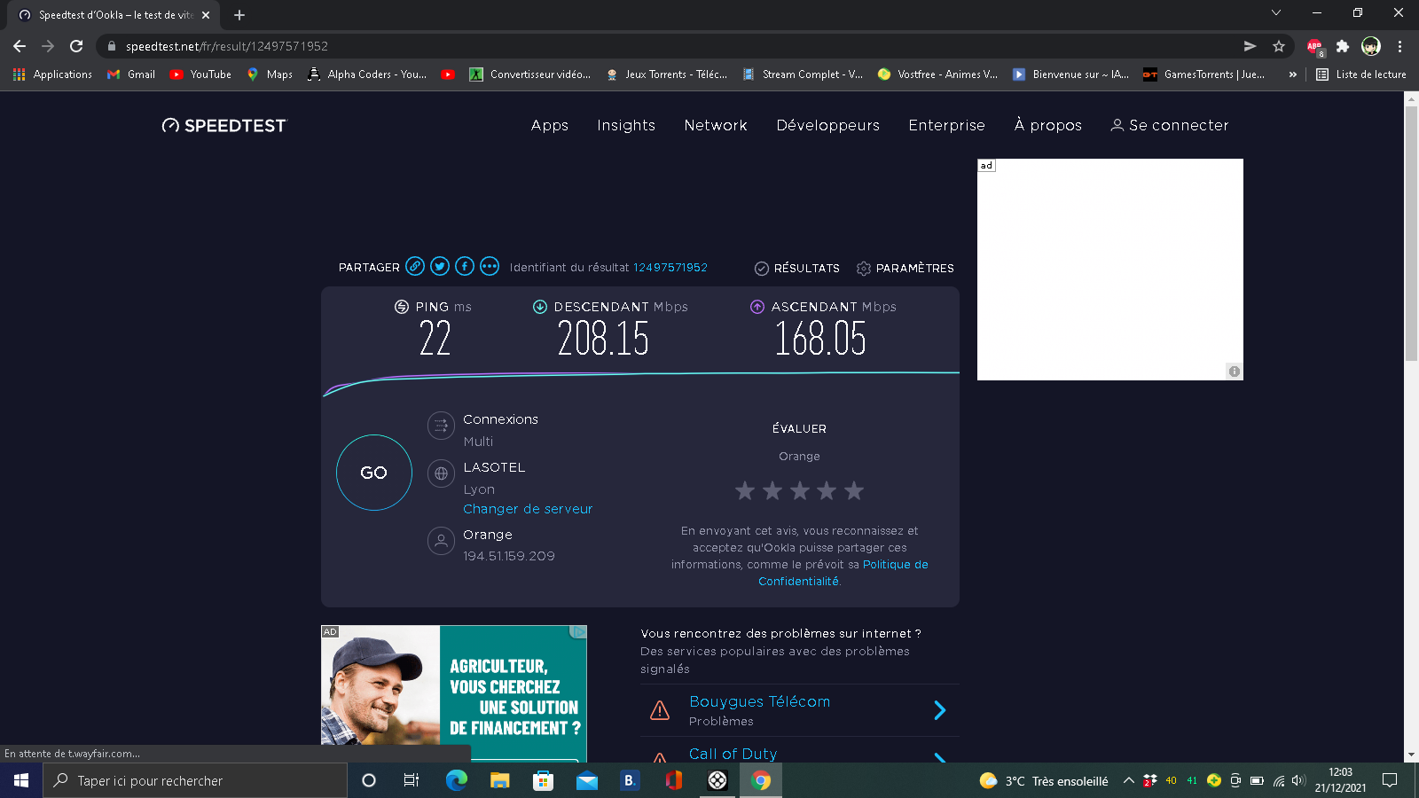Open Call of Duty problems link

[733, 754]
